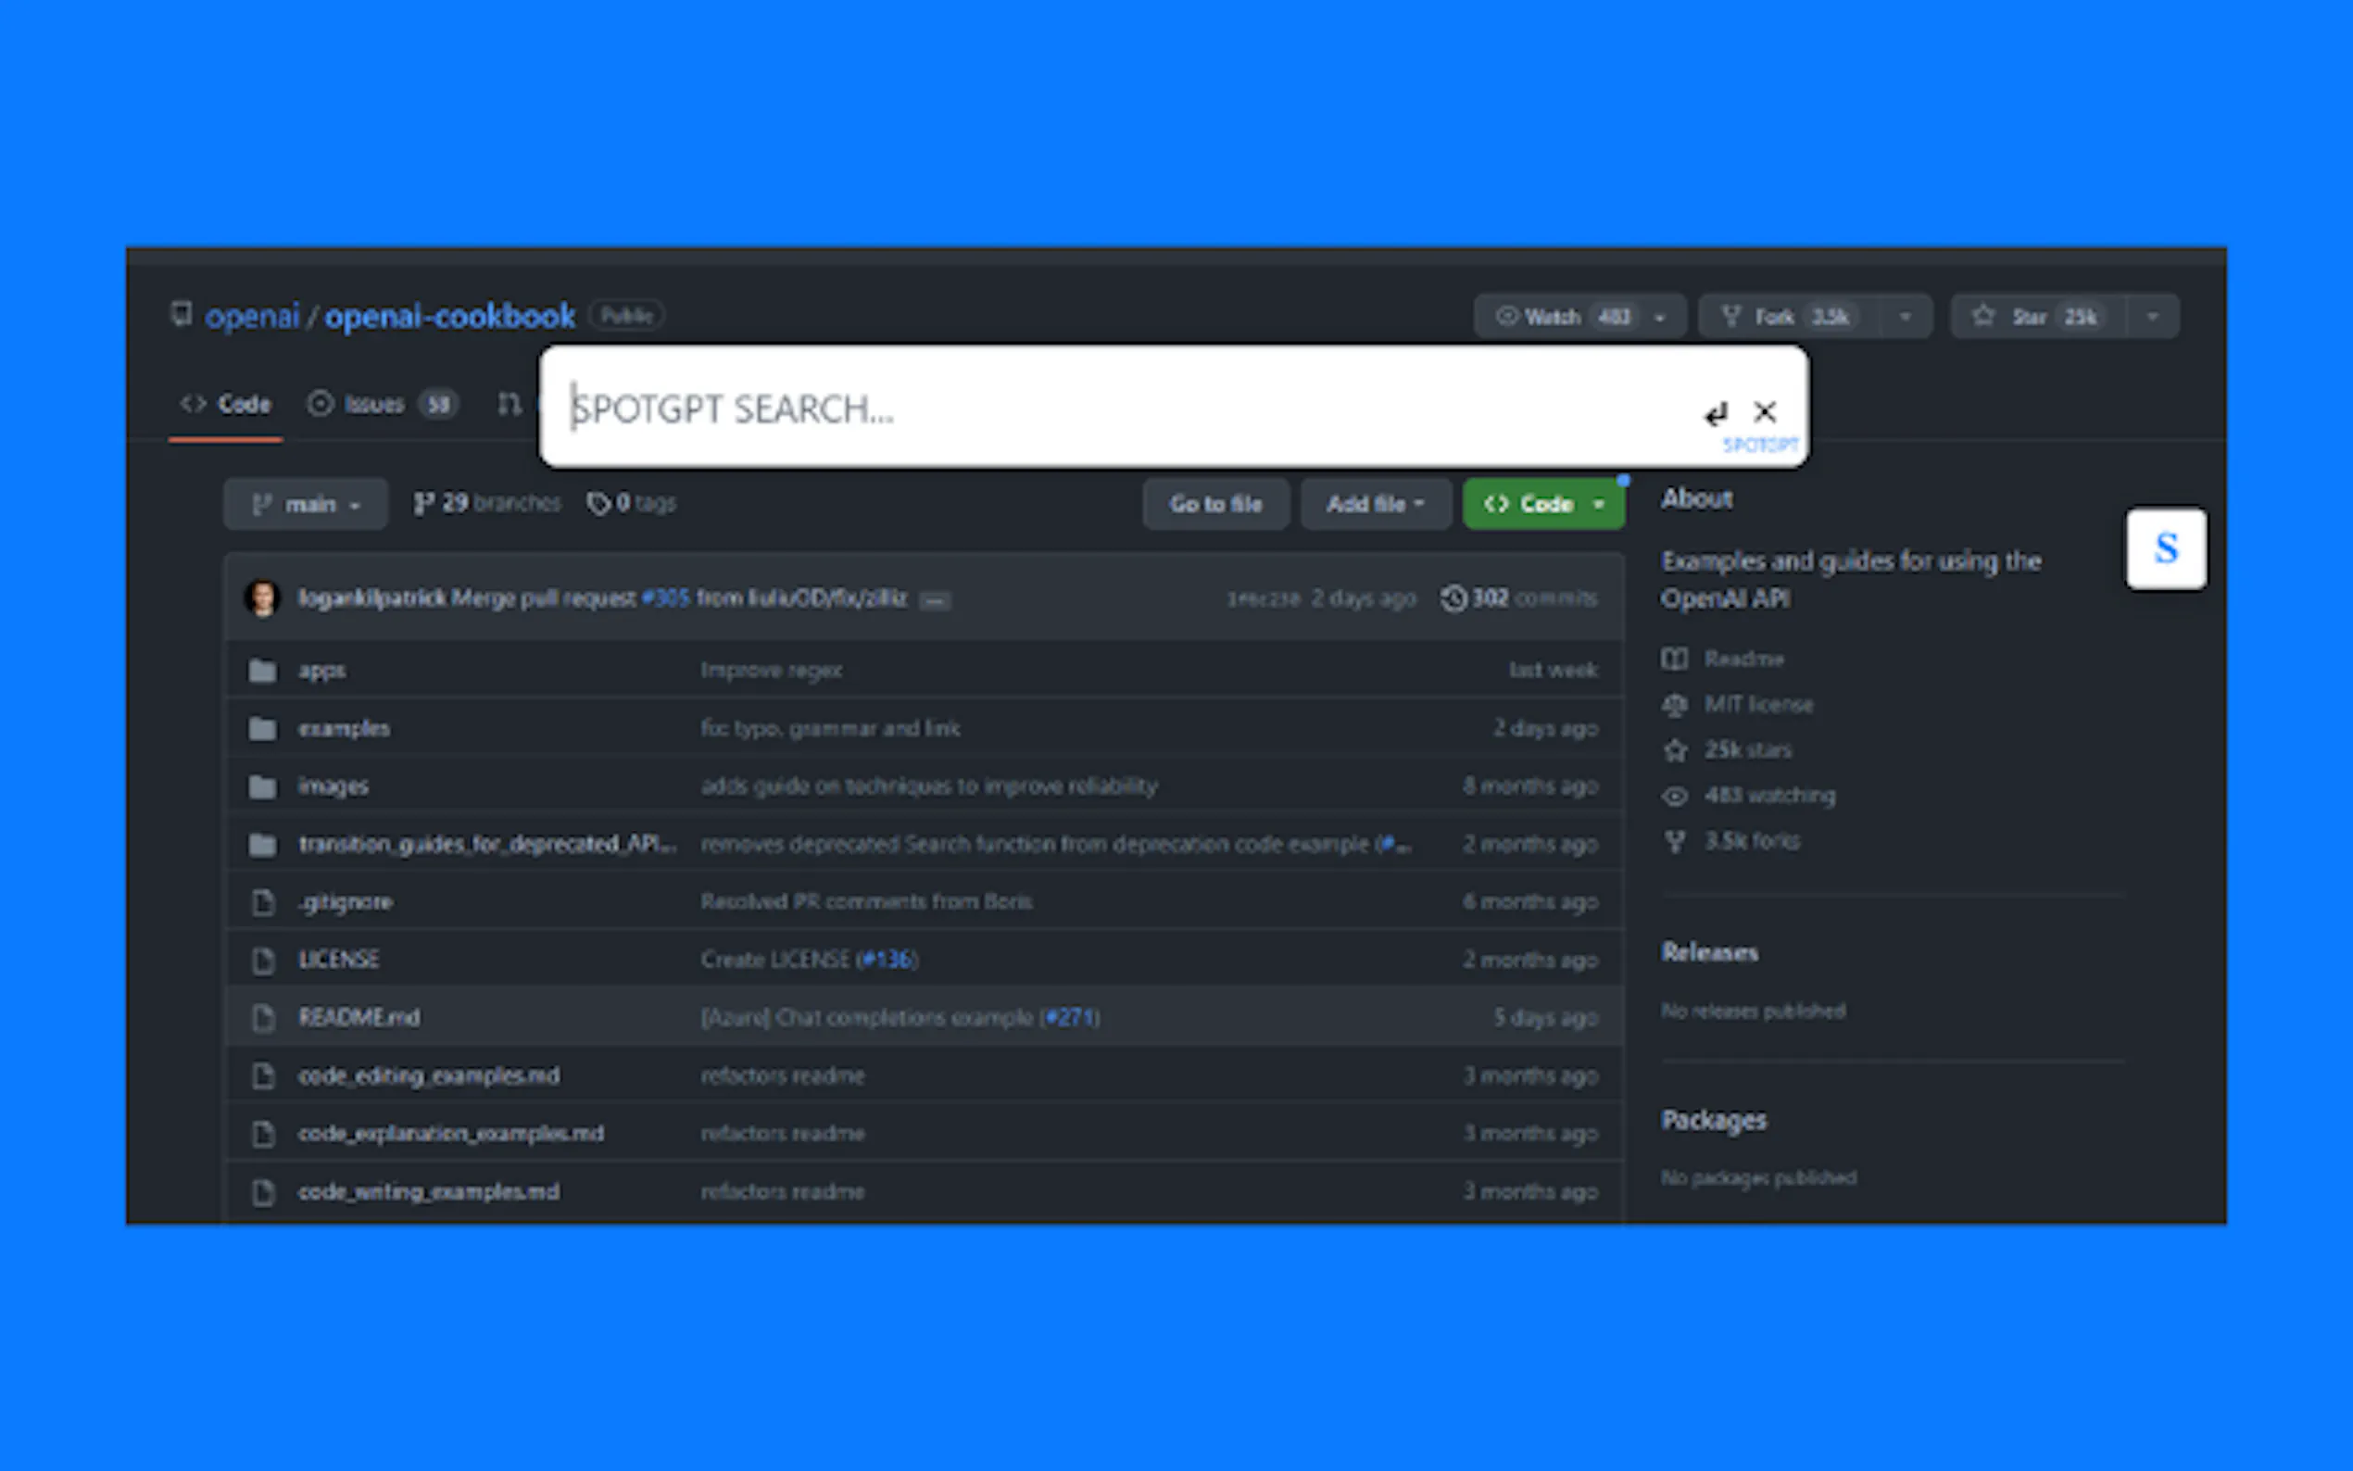Click the SpotGPT floating S icon
This screenshot has height=1471, width=2353.
pos(2165,548)
